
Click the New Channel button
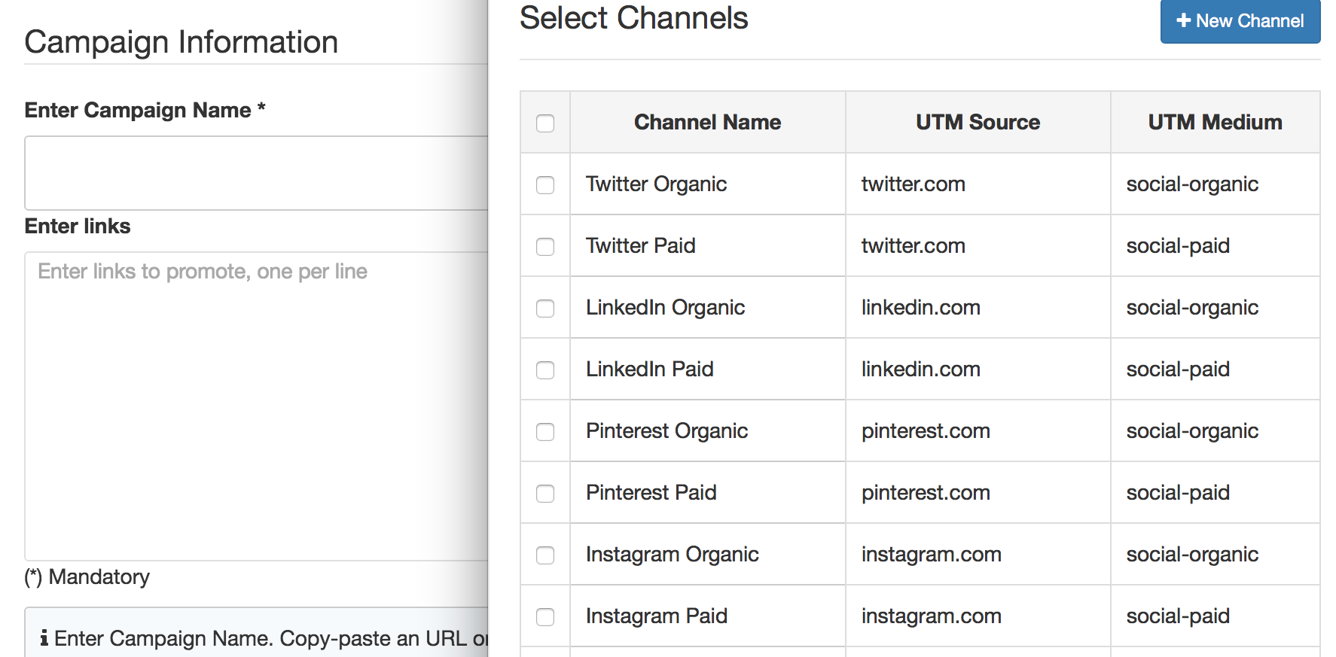pos(1240,21)
